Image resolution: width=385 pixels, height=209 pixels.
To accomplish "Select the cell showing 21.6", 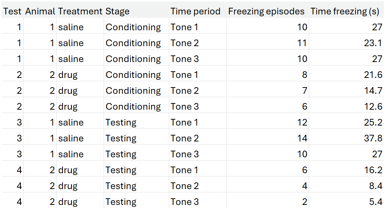I will tap(373, 75).
